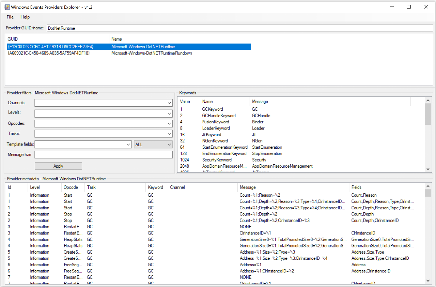Viewport: 436px width, 287px height.
Task: Sort metadata by Channel column header
Action: pos(203,187)
